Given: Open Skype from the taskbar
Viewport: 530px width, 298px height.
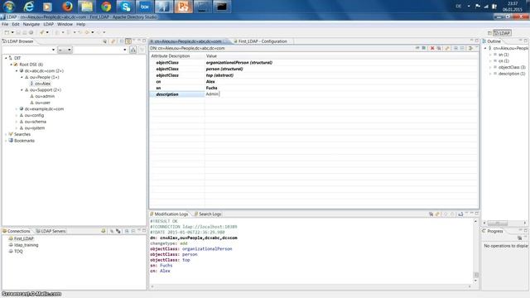Looking at the screenshot, I should [x=125, y=7].
